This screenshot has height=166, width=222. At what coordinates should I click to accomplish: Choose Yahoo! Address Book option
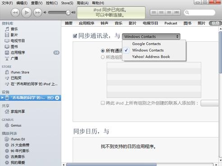[x=154, y=57]
